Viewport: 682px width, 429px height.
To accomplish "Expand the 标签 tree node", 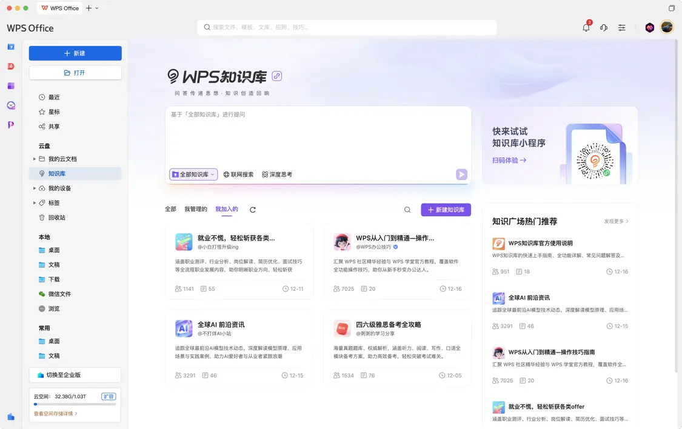I will tap(35, 203).
